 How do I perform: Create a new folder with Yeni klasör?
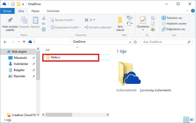120,24
